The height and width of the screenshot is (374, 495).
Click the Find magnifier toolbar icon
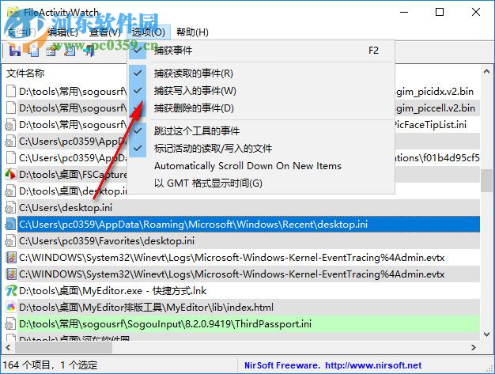(x=70, y=51)
